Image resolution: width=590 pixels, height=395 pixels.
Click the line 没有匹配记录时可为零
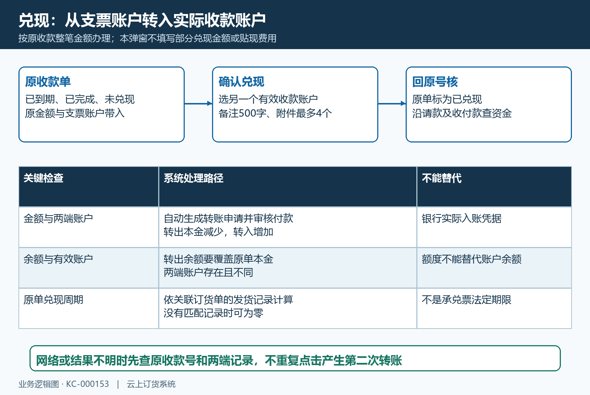click(214, 313)
